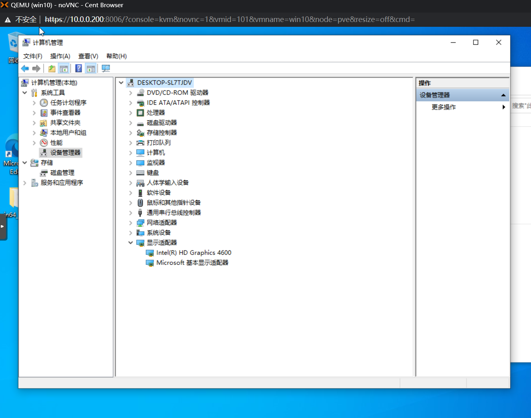
Task: Collapse the 系统工具 tree node
Action: click(25, 93)
